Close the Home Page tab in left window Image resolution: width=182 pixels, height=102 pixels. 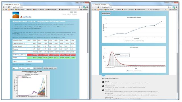click(19, 5)
